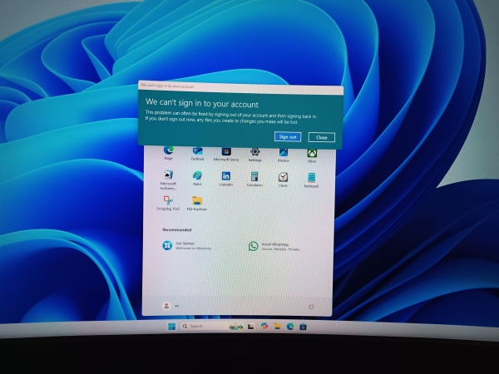Click the Sign out button in the dialog
The image size is (499, 374).
click(x=288, y=137)
